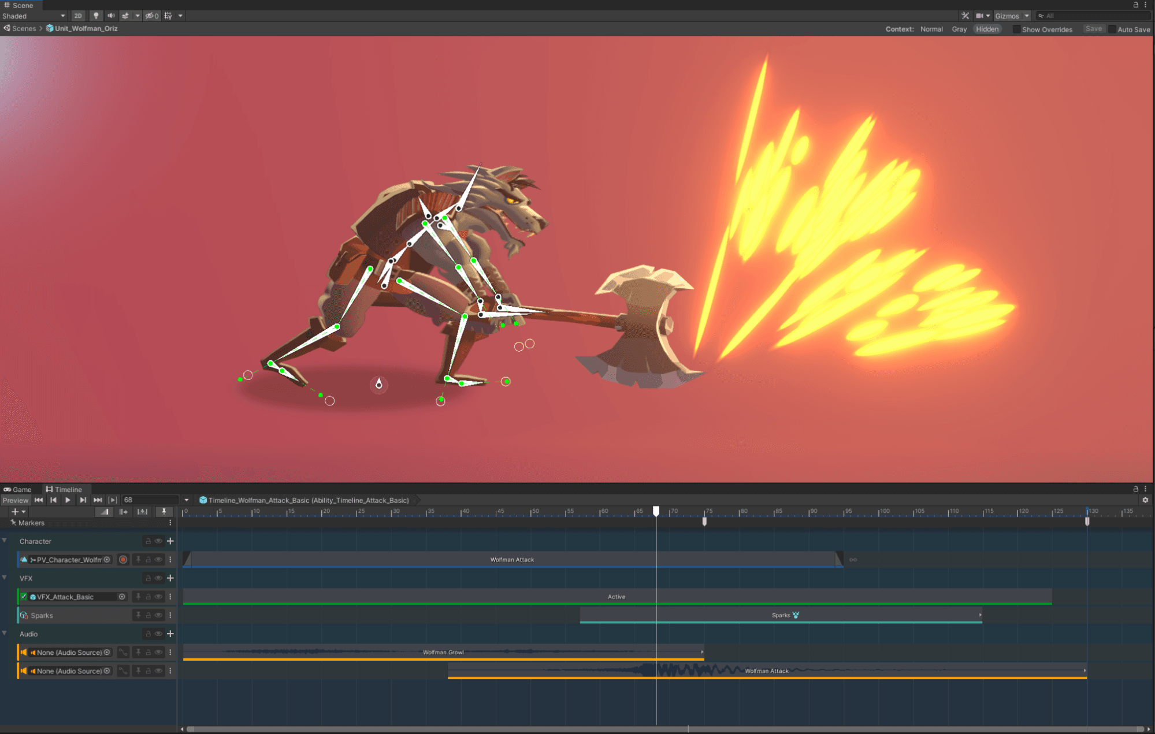
Task: Add a track to VFX group
Action: (170, 578)
